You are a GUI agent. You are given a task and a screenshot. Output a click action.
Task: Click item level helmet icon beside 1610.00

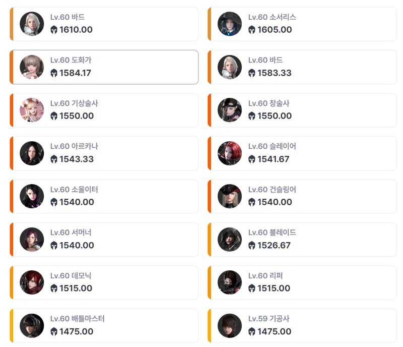point(54,30)
